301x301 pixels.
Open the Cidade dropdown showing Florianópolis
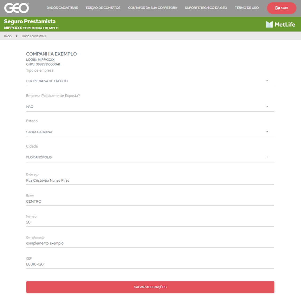[150, 157]
